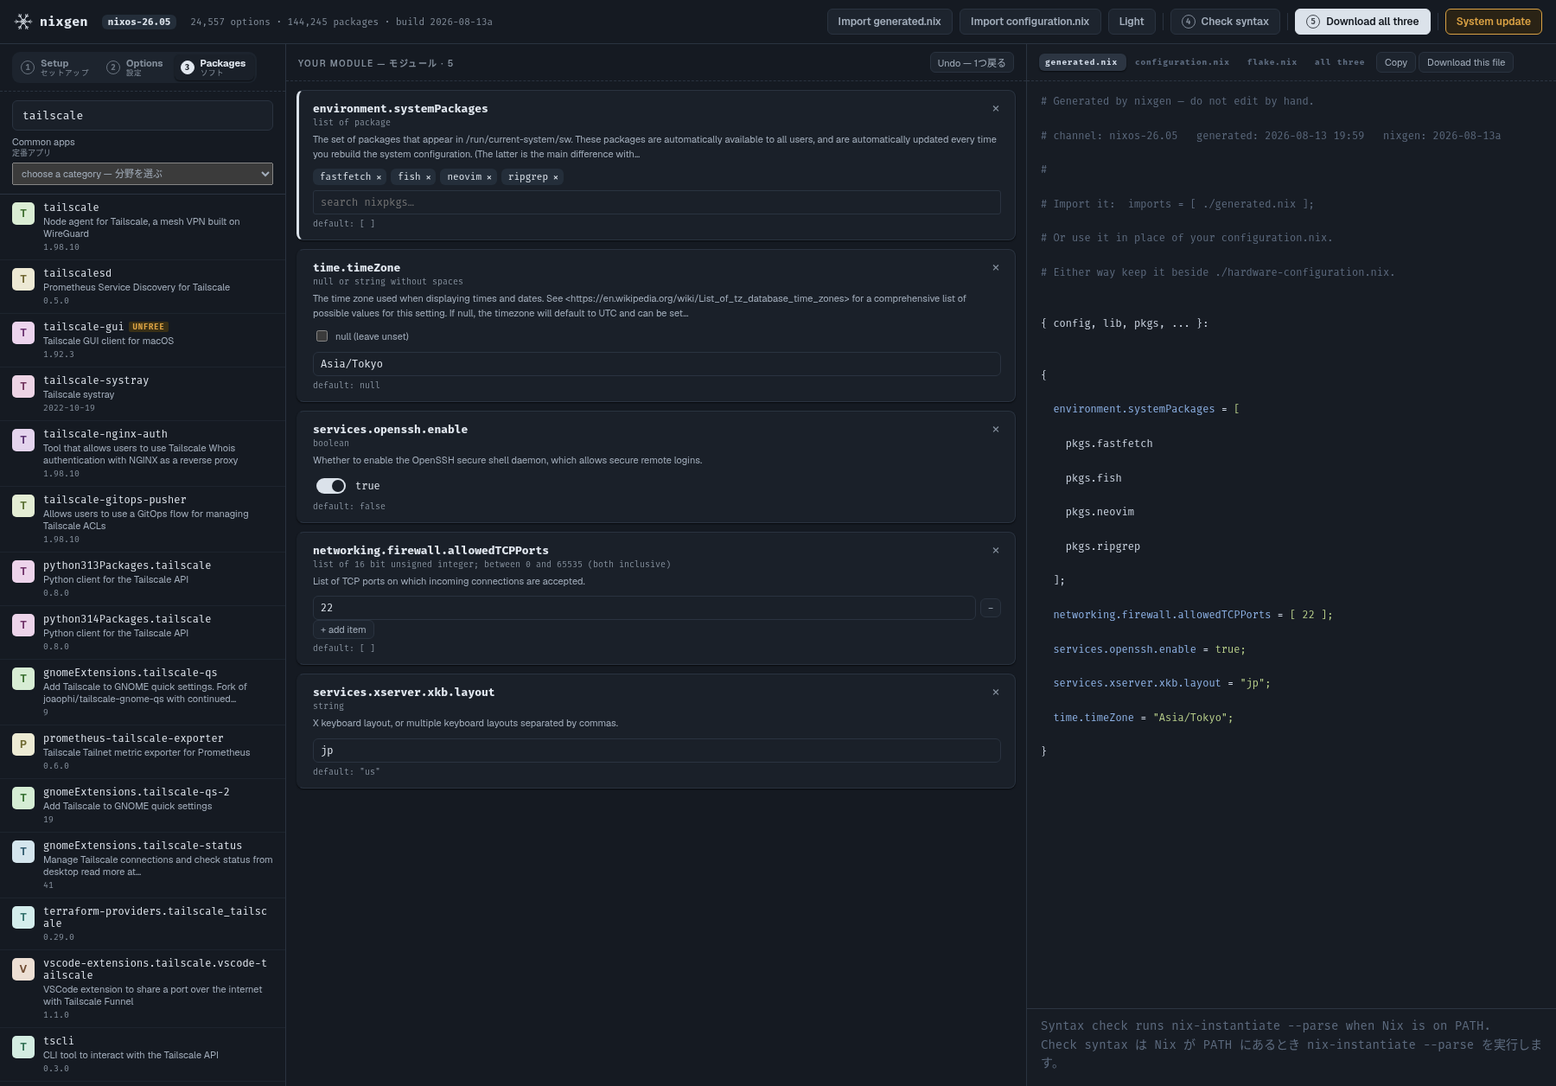1556x1086 pixels.
Task: Click the tscli package letter icon
Action: 23,1047
